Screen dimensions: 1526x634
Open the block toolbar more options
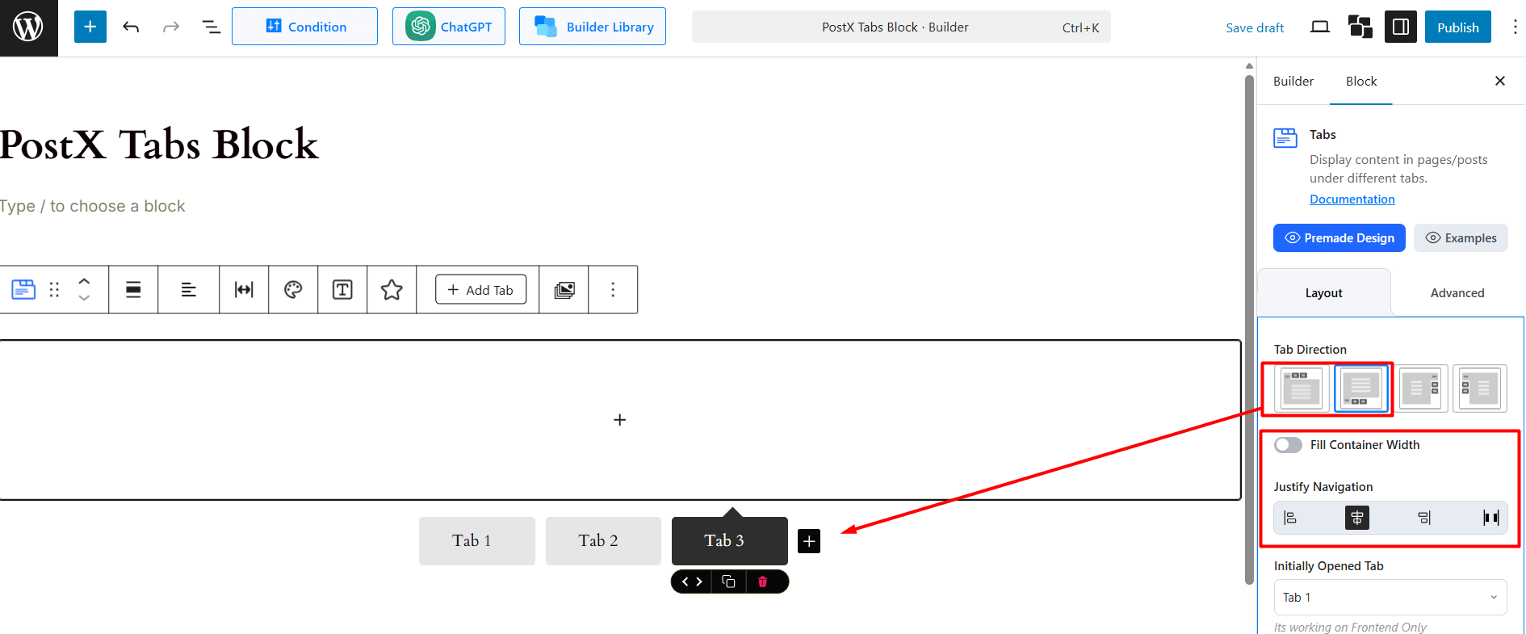click(613, 289)
